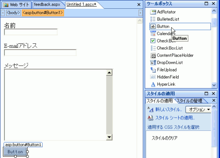Click the スタイル シートの適用 icon
Screen dimensions: 220x158
pyautogui.click(x=150, y=118)
